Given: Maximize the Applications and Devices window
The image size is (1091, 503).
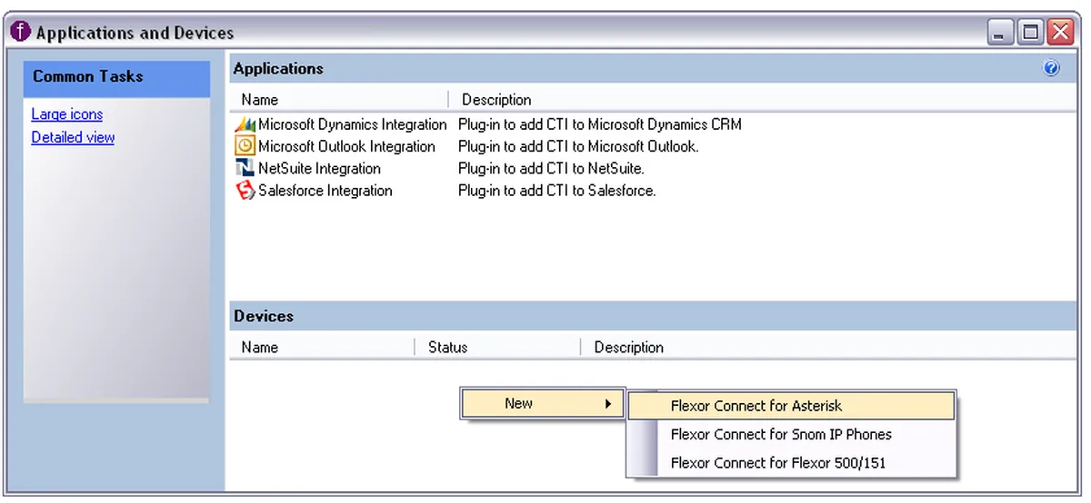Looking at the screenshot, I should coord(1030,34).
